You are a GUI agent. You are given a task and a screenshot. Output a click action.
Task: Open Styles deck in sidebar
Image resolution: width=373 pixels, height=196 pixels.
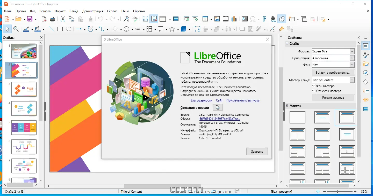tap(366, 55)
